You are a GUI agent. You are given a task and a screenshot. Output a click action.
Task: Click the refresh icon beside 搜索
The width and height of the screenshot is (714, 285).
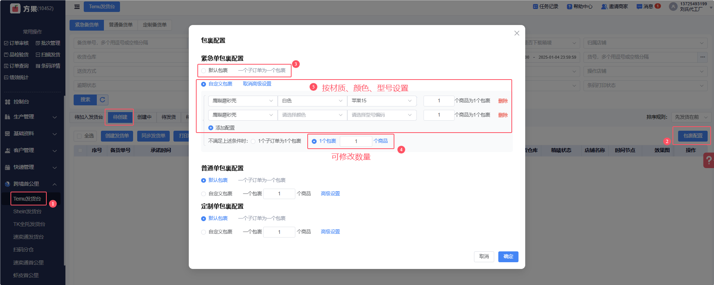[x=102, y=100]
